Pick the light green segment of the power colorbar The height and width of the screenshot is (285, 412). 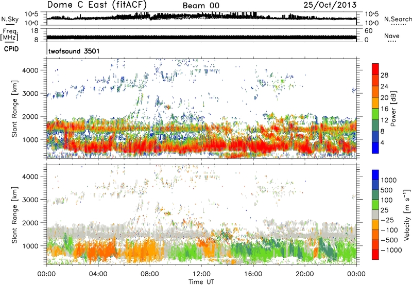[x=375, y=114]
